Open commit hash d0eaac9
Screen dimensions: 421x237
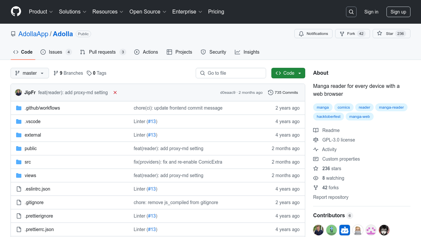pyautogui.click(x=228, y=92)
